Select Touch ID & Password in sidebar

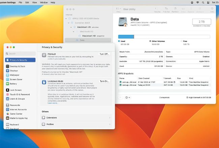(x=20, y=94)
